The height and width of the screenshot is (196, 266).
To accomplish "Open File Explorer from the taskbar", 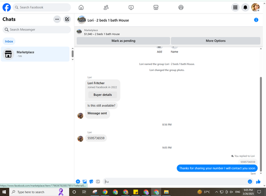I will 166,192.
